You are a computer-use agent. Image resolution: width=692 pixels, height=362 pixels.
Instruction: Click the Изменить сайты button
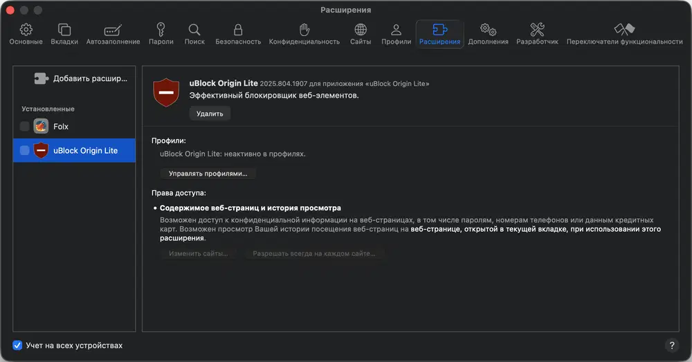pyautogui.click(x=198, y=253)
